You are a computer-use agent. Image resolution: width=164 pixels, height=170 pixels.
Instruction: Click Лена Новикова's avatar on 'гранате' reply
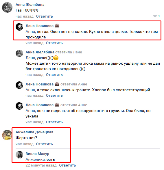point(19,85)
